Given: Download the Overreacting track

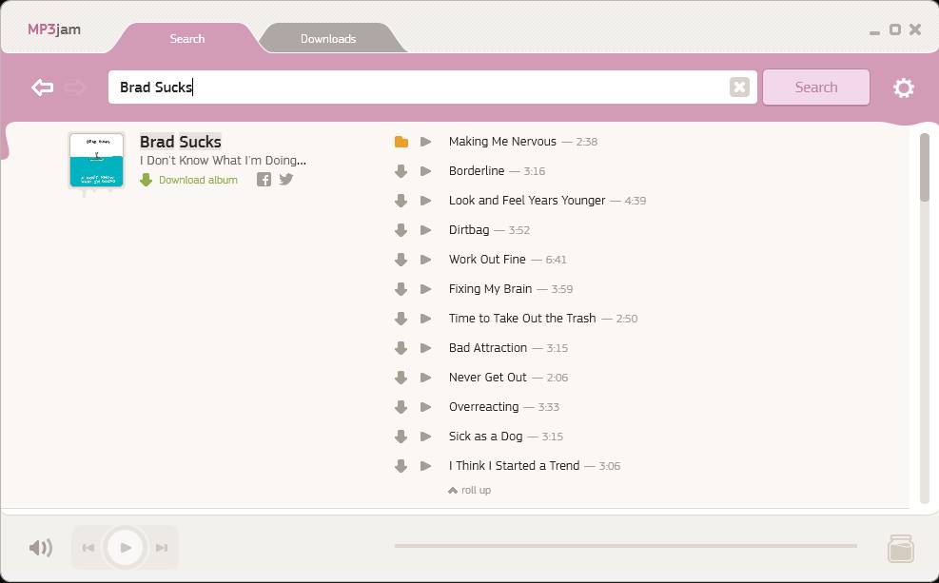Looking at the screenshot, I should (x=401, y=407).
